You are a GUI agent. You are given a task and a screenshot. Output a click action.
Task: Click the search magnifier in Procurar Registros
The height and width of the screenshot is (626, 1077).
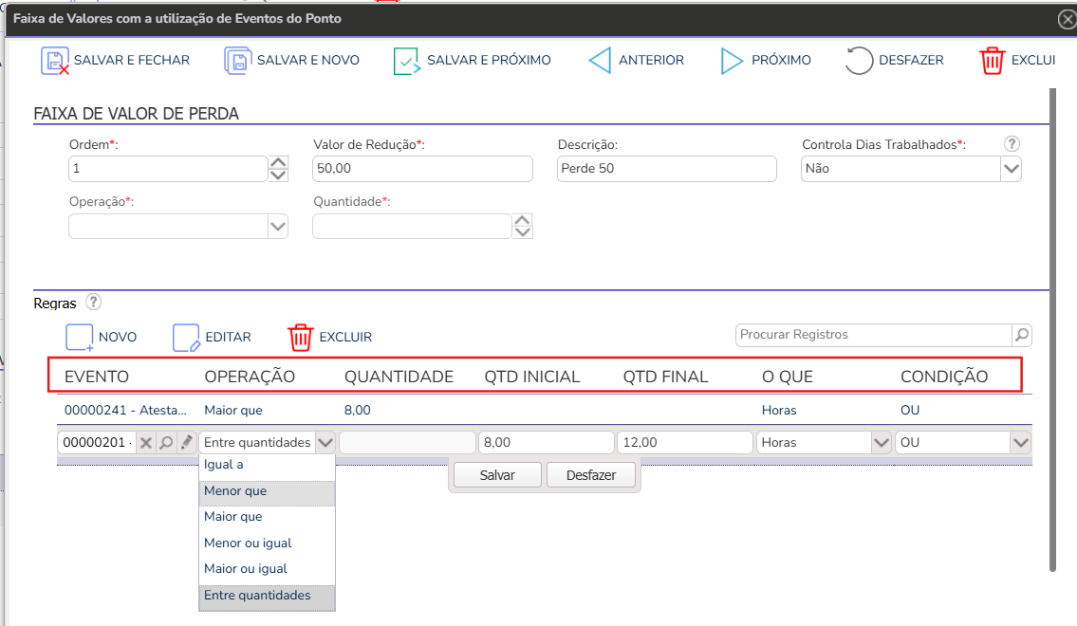click(1021, 335)
